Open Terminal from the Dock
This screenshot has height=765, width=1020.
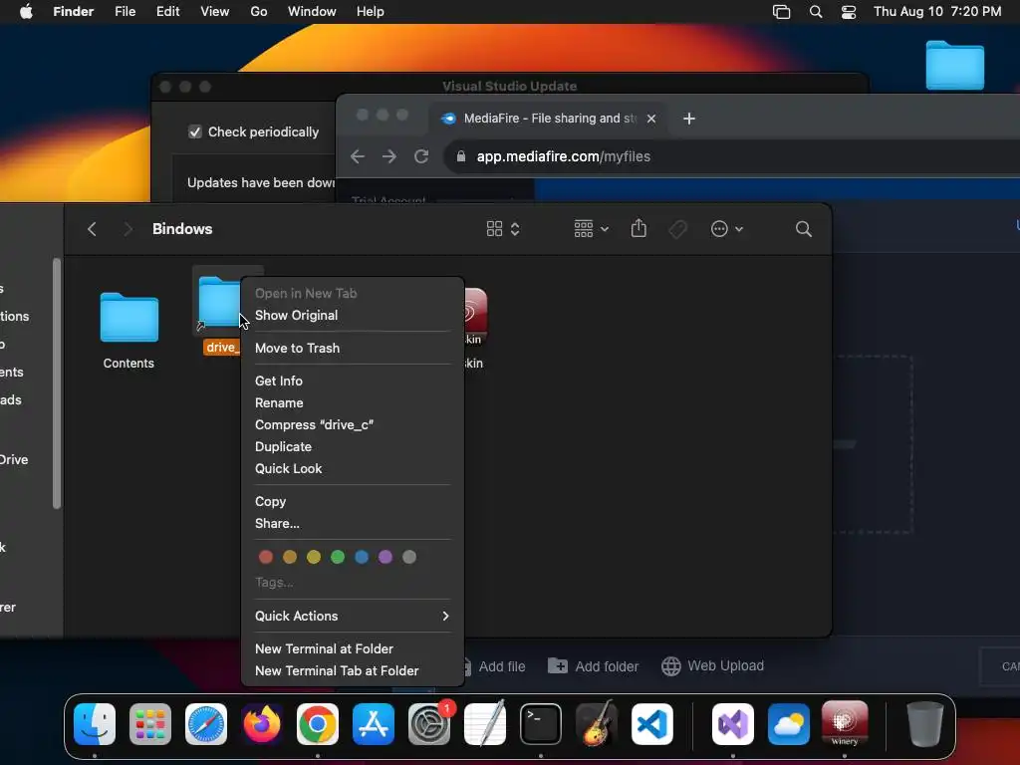[541, 724]
